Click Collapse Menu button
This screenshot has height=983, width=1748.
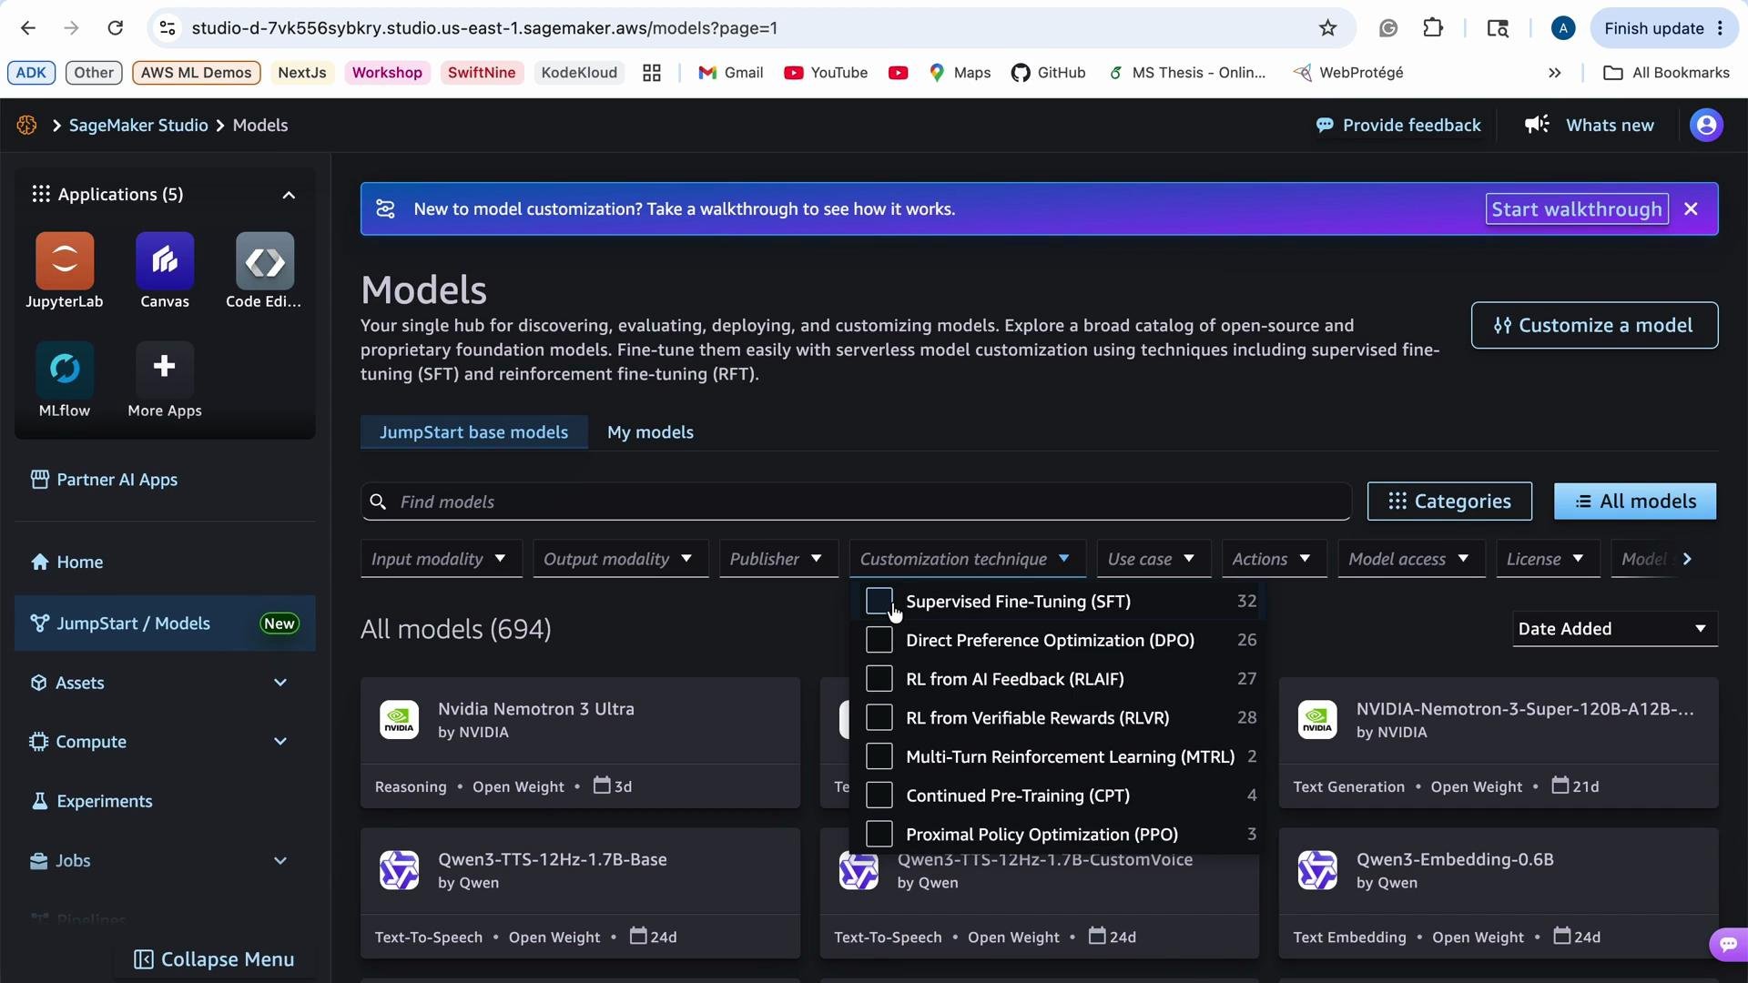tap(214, 959)
